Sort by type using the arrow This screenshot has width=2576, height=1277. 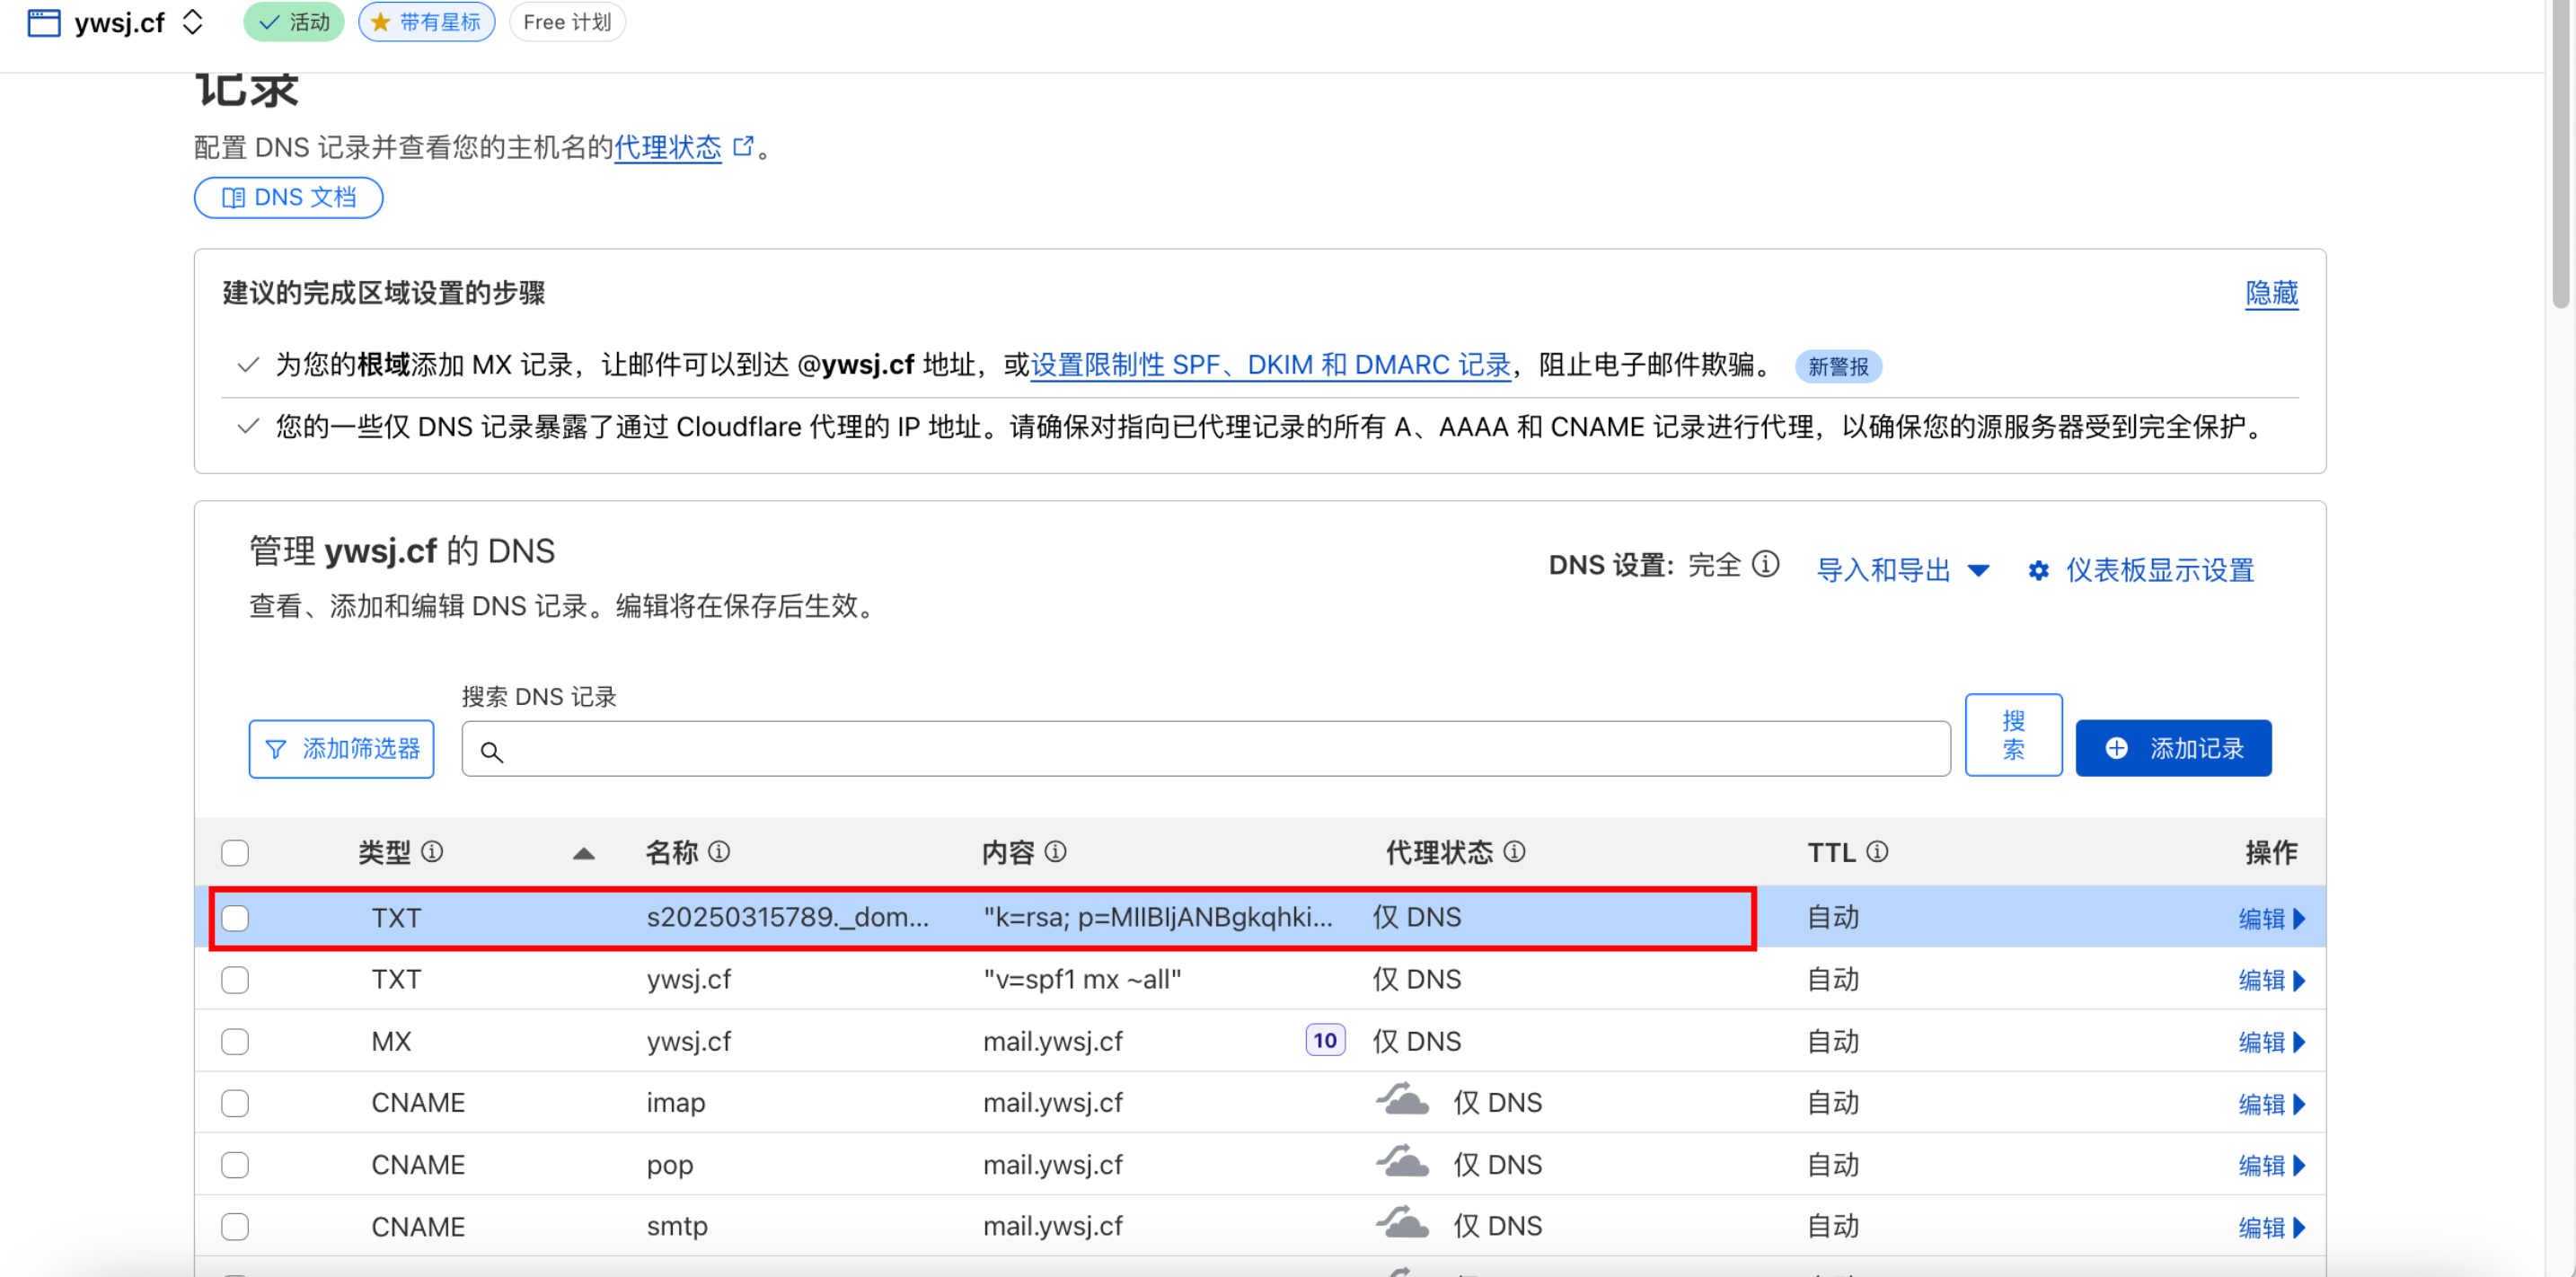click(584, 853)
